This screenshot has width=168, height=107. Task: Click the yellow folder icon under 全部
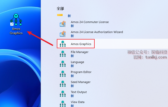(60, 15)
